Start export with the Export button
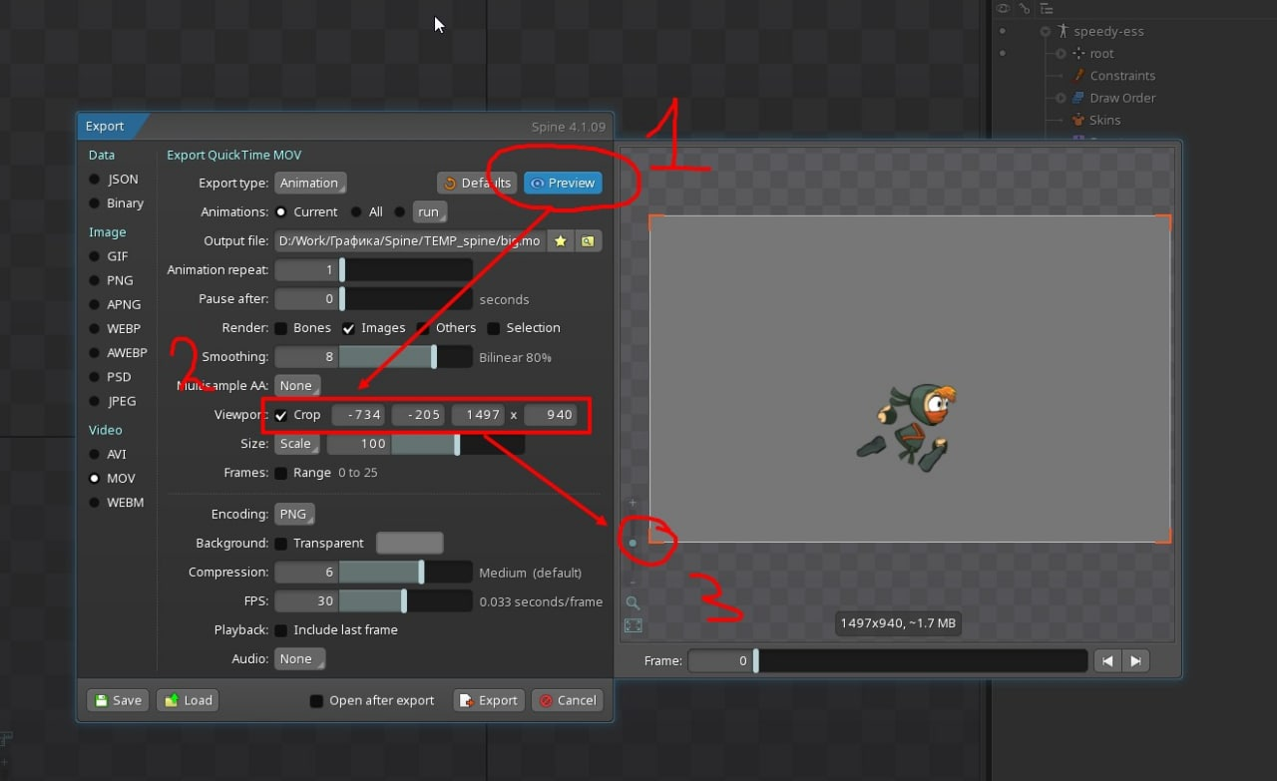The height and width of the screenshot is (781, 1277). [489, 700]
